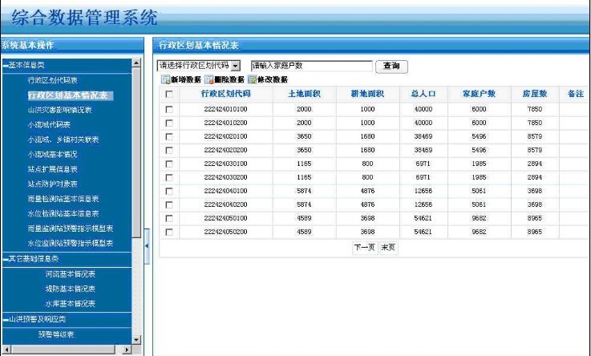
Task: Check the row for code 222424010200
Action: [x=169, y=123]
